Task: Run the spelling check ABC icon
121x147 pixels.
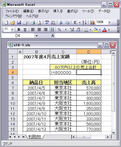Action: tap(47, 22)
